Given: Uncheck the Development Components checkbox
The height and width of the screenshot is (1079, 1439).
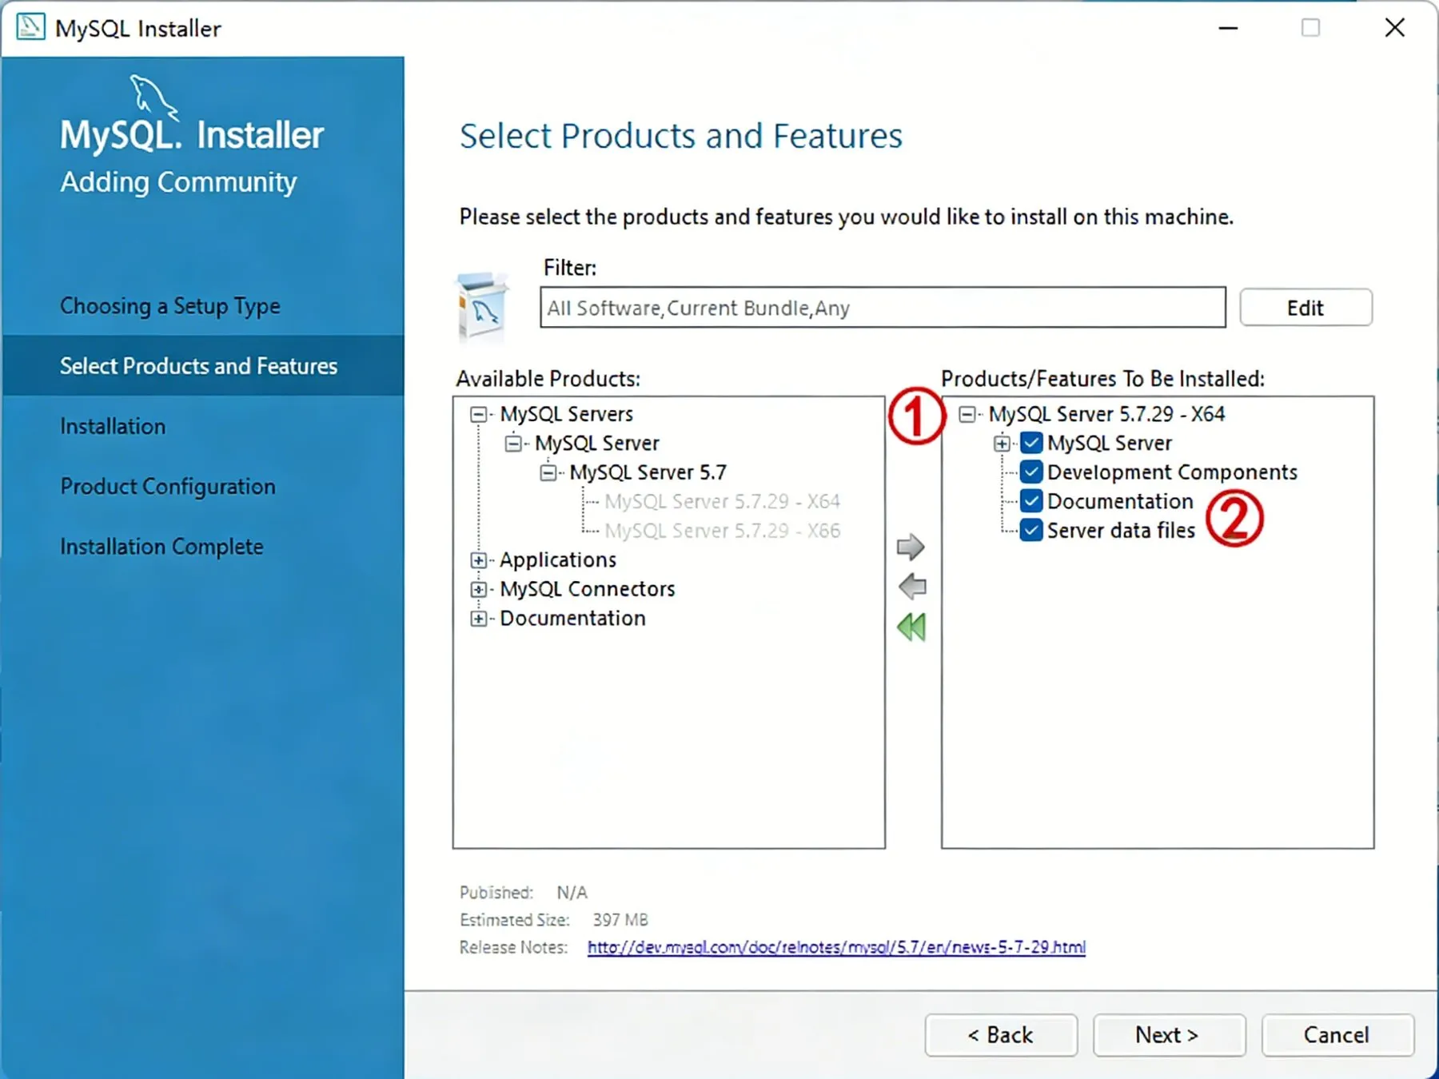Looking at the screenshot, I should 1031,472.
